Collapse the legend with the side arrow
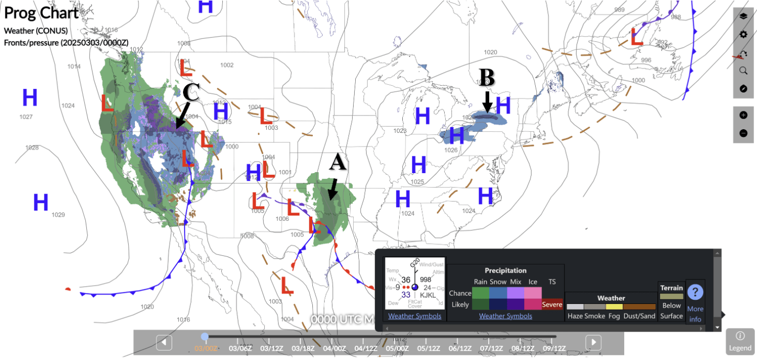Screen dimensions: 757x361 tap(724, 314)
